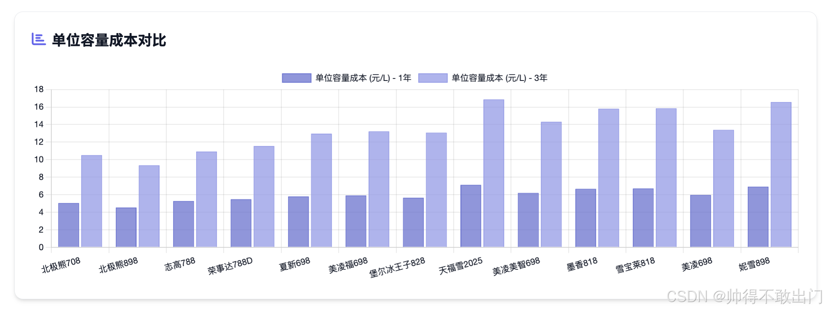
Task: Click x-axis label 北极熊898
Action: click(x=118, y=265)
